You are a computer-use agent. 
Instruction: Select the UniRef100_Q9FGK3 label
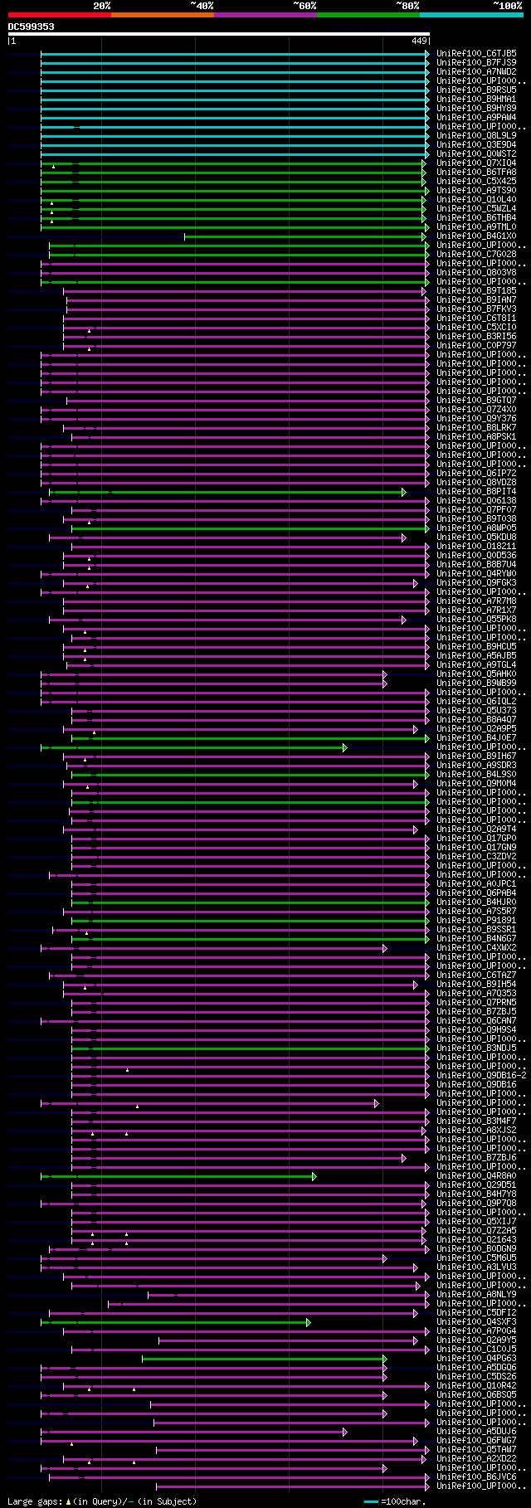(476, 582)
